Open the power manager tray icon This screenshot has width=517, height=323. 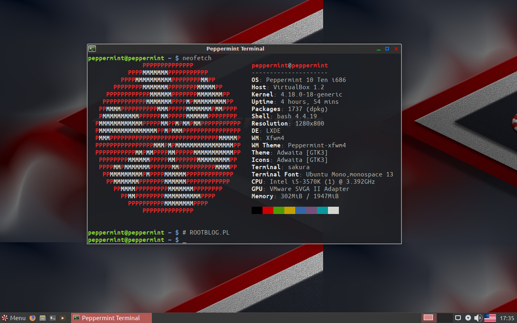pyautogui.click(x=468, y=318)
